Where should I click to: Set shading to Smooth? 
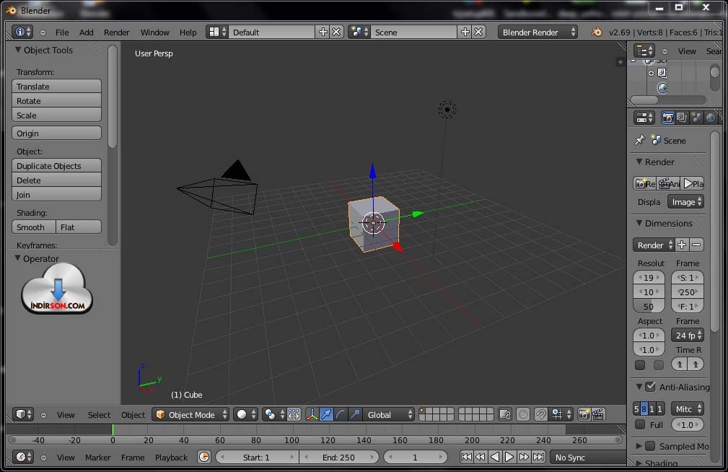click(x=34, y=227)
